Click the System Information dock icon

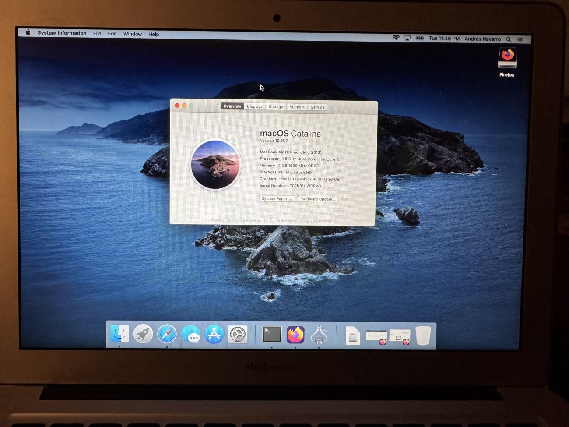(319, 335)
